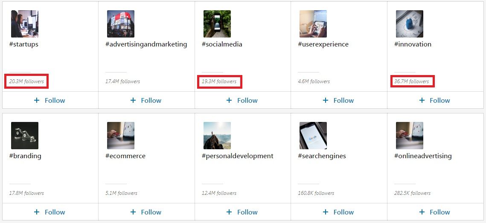
Task: Follow the #startups hashtag
Action: (x=49, y=100)
